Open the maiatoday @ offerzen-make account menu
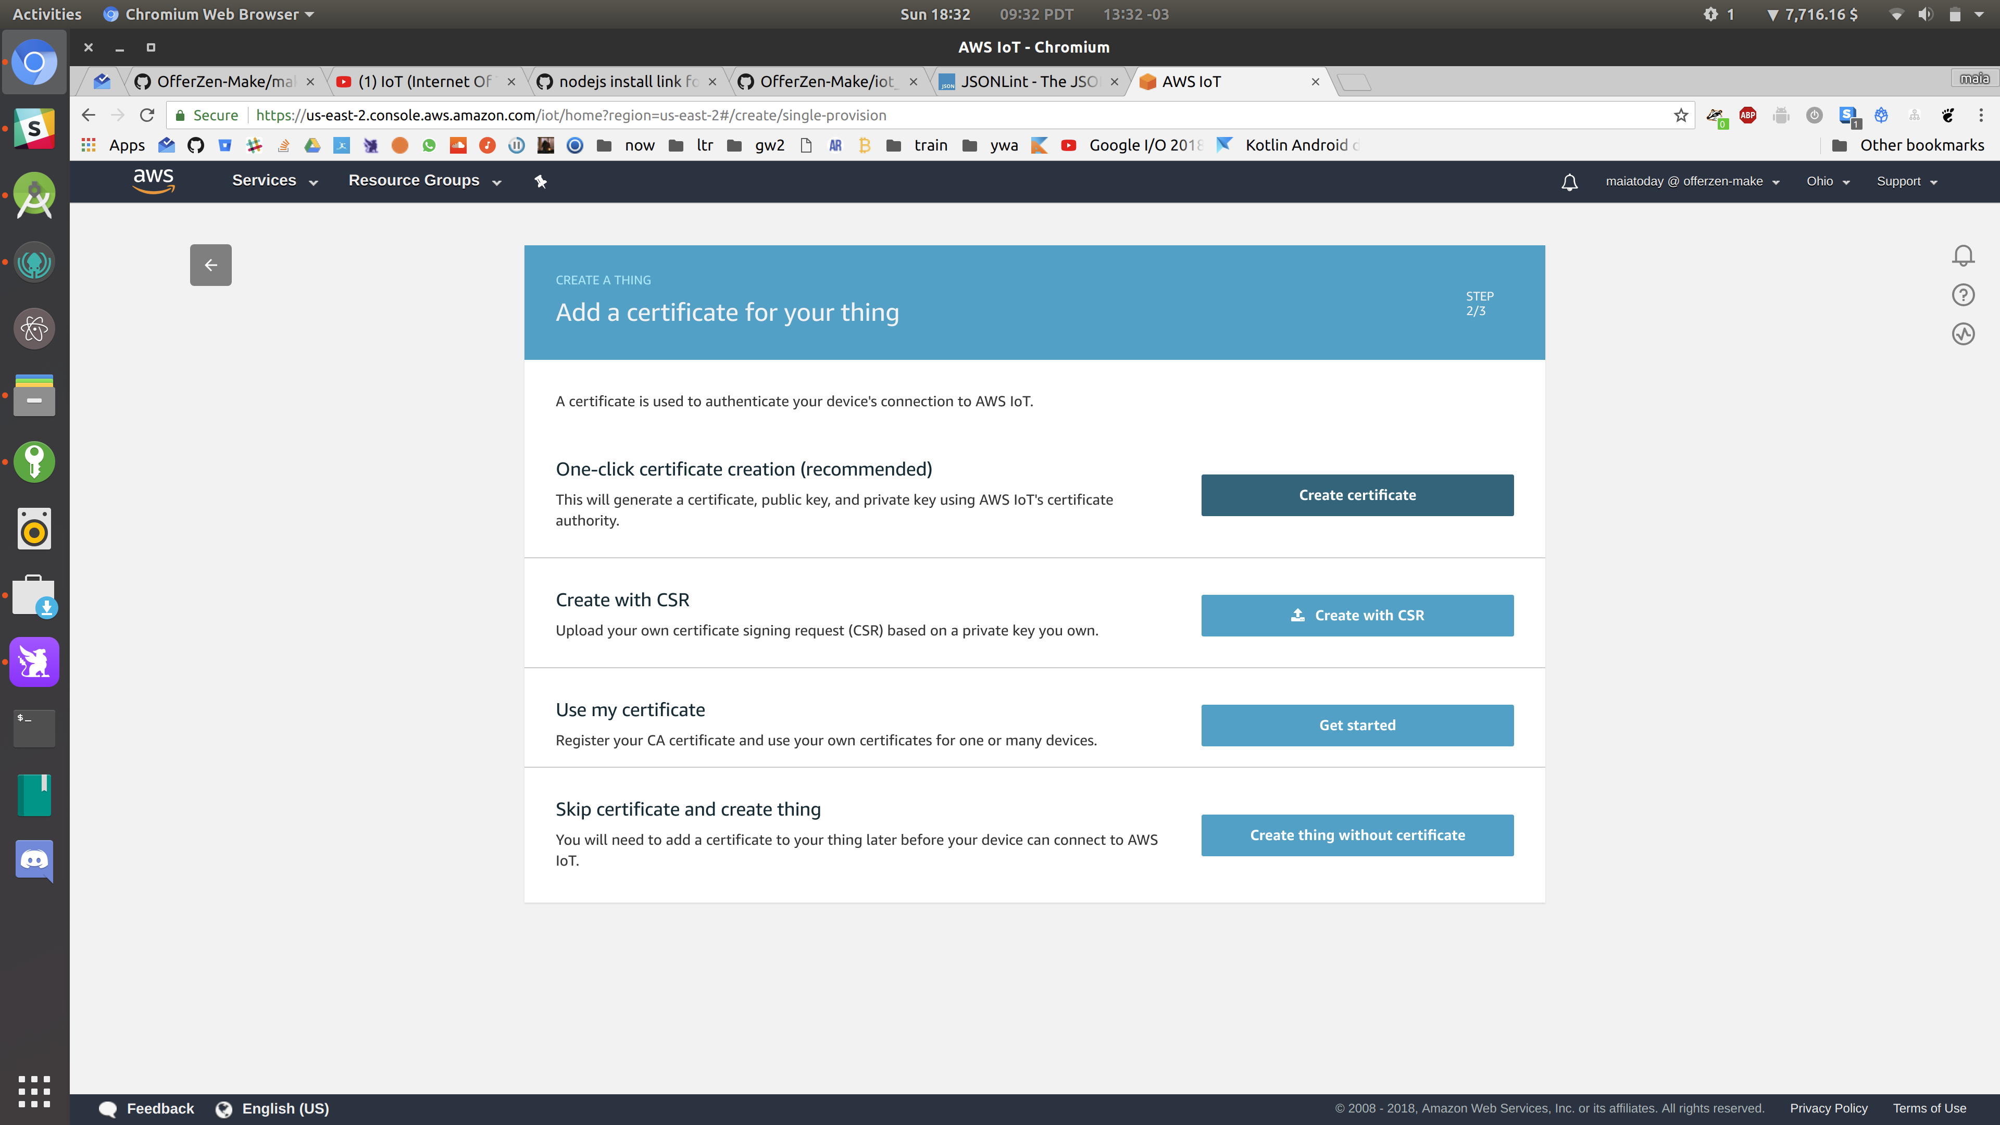Screen dimensions: 2000x1125 click(x=1693, y=181)
